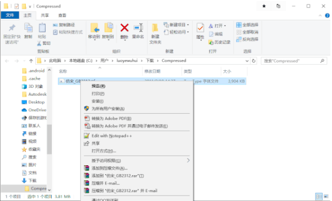Select 联系人 in the sidebar
This screenshot has height=201, width=332.
coord(31,126)
